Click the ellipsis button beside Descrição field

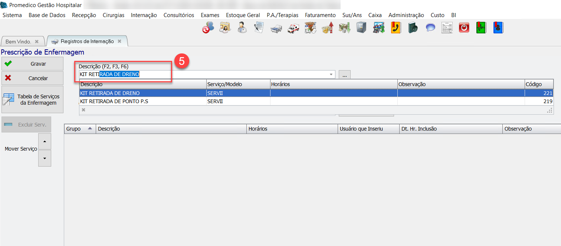(x=344, y=75)
